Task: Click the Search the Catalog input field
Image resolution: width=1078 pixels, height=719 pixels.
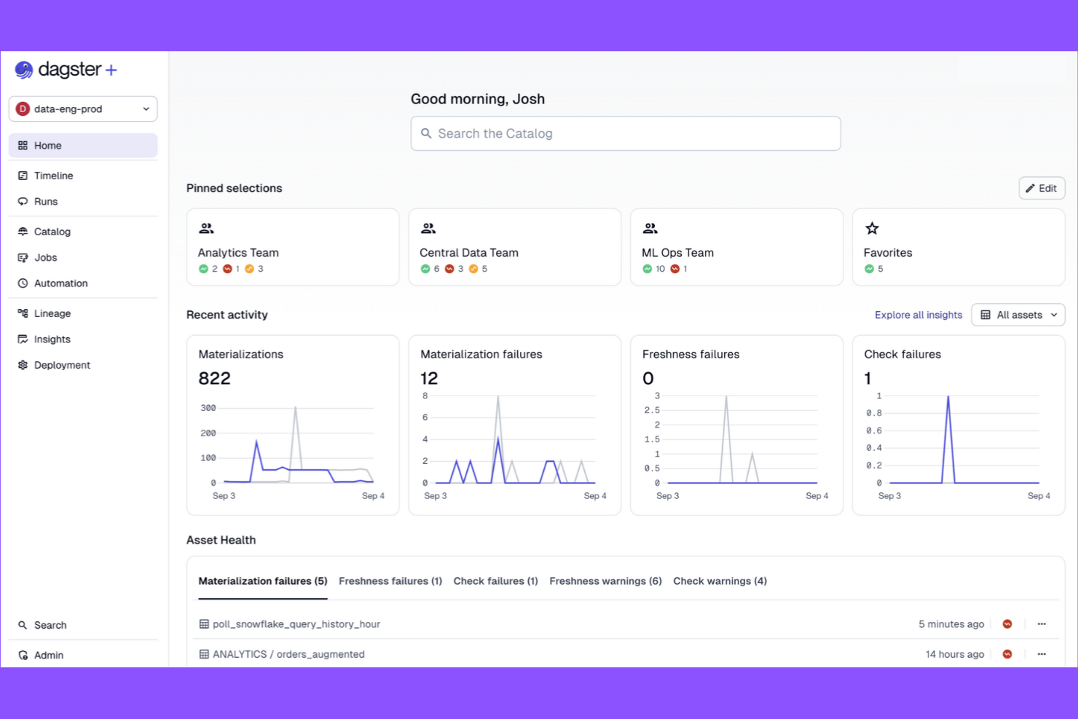Action: tap(625, 133)
